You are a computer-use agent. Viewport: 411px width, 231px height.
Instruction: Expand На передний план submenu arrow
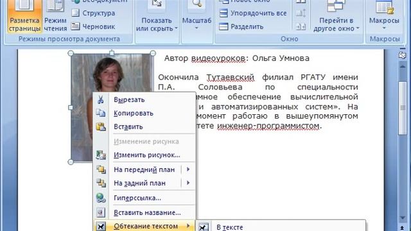[188, 169]
